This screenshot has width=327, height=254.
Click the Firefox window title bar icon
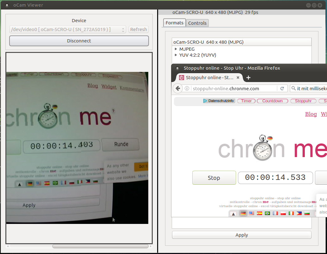[x=177, y=68]
